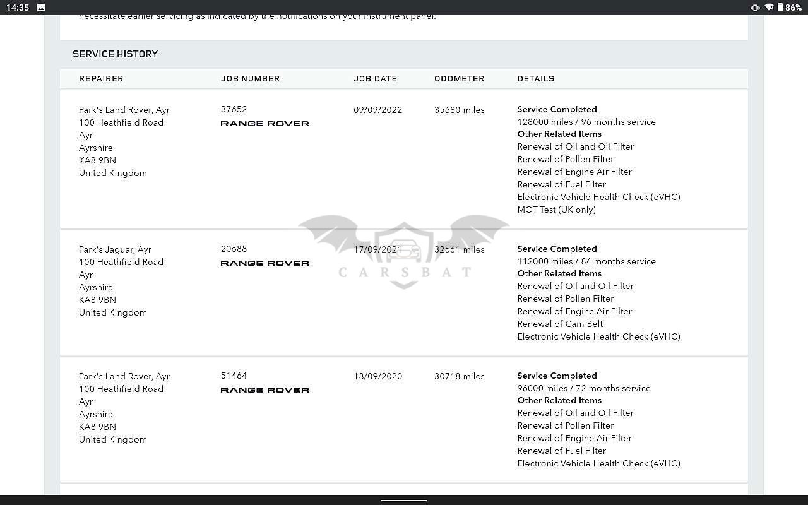This screenshot has height=505, width=808.
Task: Click Renewal of Fuel Filter in 2020 service
Action: [x=562, y=451]
